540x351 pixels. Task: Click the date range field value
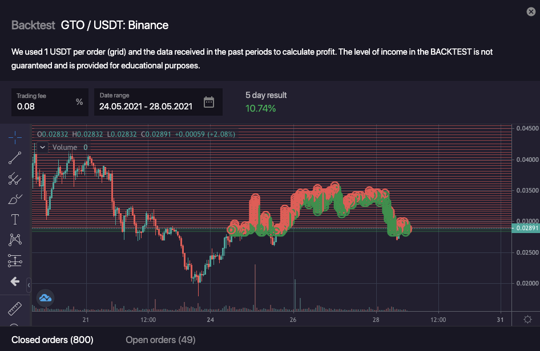146,106
